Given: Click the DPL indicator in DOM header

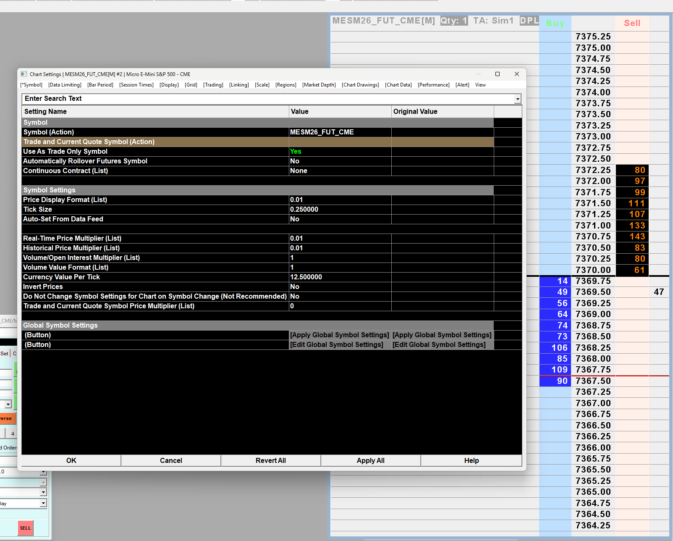Looking at the screenshot, I should coord(529,21).
